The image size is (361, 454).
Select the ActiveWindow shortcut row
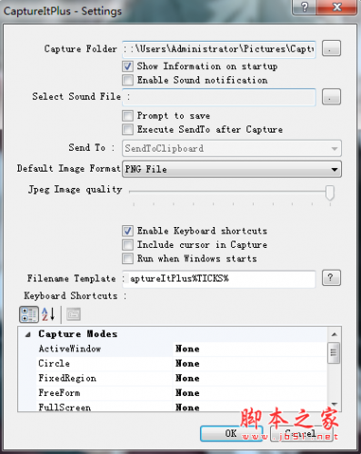181,349
